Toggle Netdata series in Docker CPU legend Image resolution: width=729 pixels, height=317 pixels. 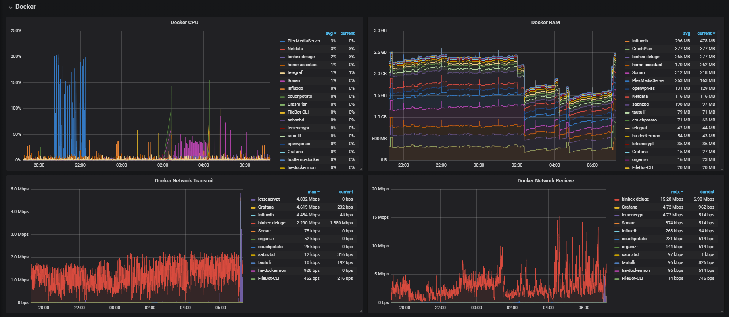point(295,49)
